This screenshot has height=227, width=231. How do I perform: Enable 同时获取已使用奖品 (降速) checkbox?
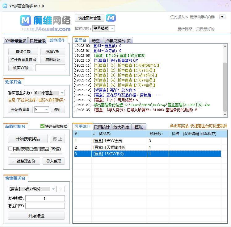(x=10, y=149)
